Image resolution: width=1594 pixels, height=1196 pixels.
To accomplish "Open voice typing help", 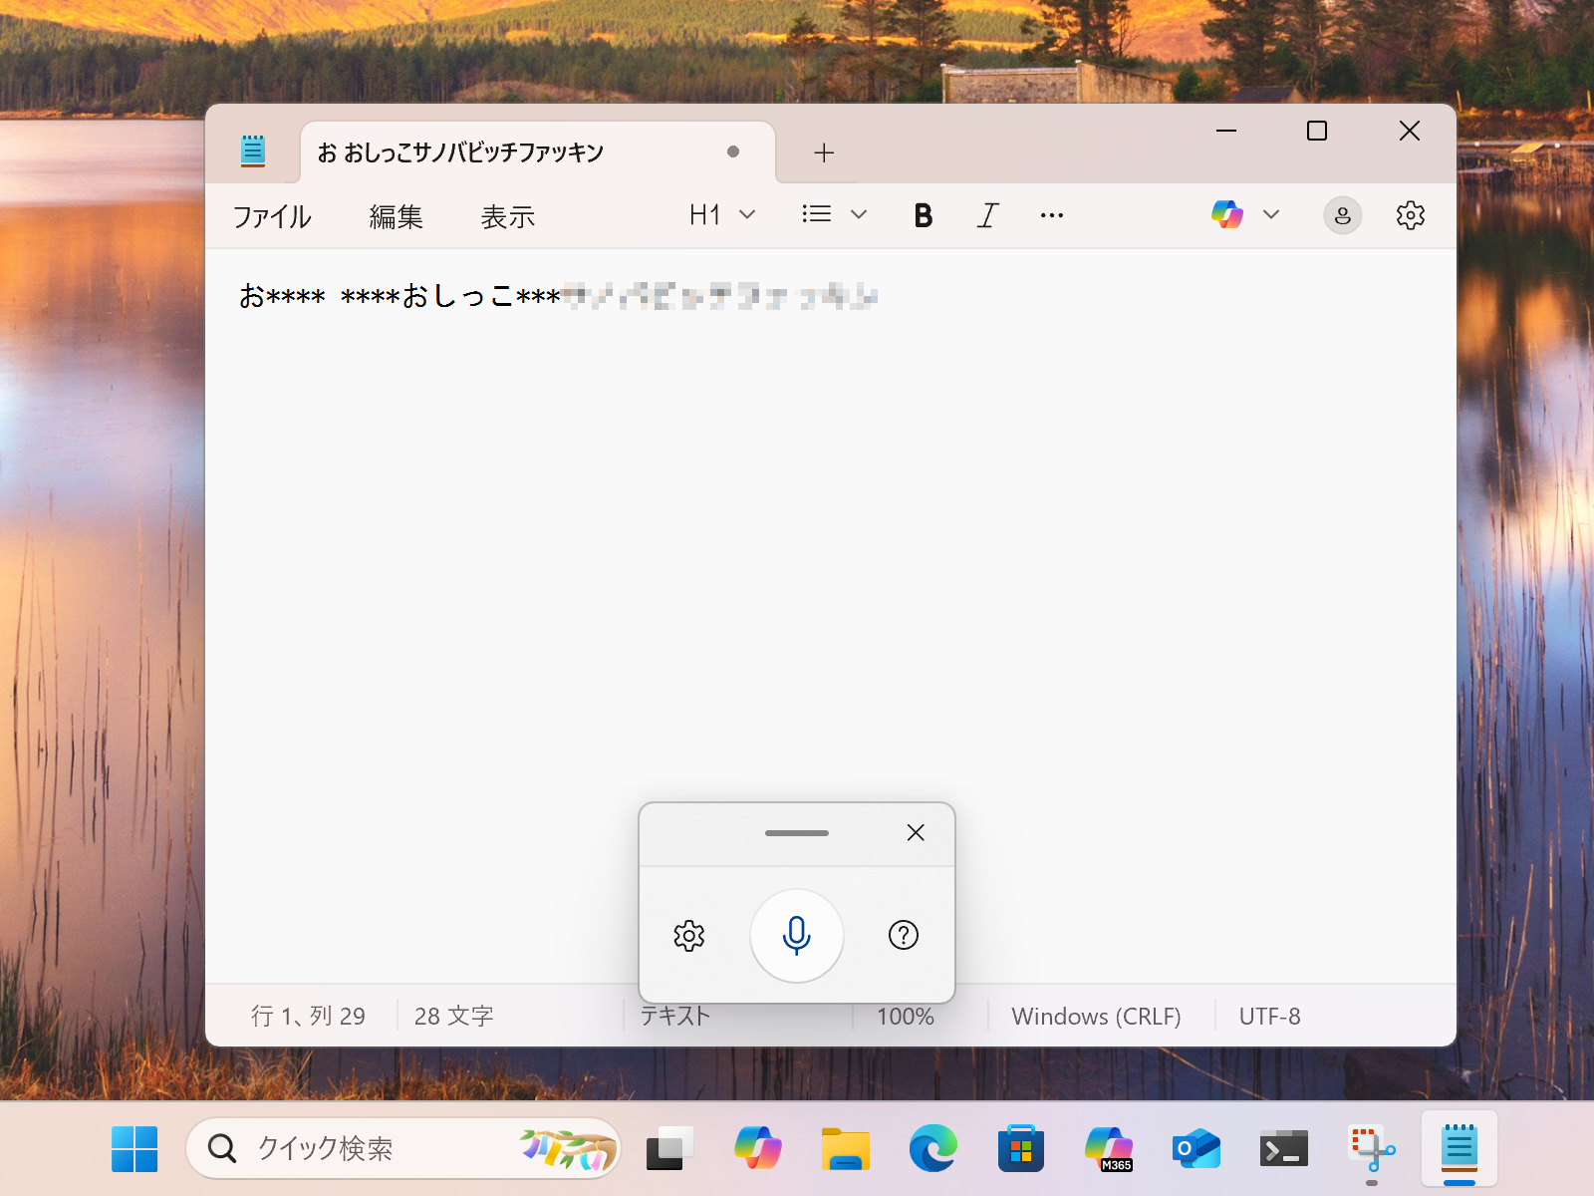I will coord(902,935).
